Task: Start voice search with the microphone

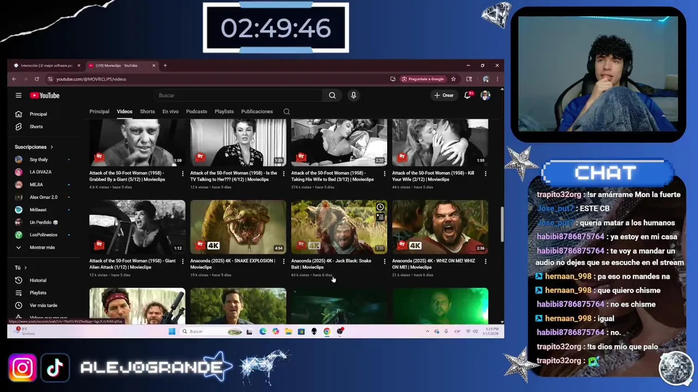Action: (x=353, y=95)
